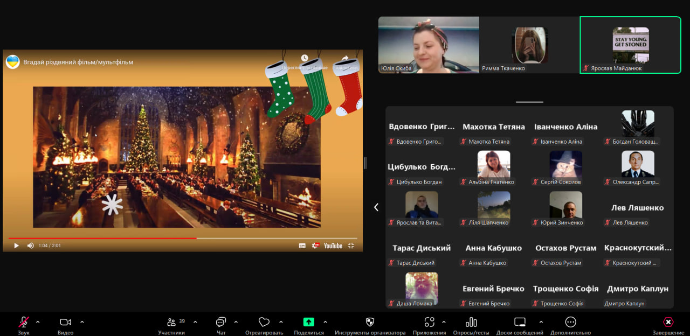Click the Вдовенко Григо name tile

pyautogui.click(x=422, y=127)
